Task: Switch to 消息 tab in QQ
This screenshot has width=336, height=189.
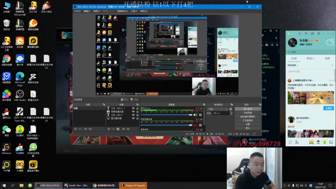Action: [x=327, y=58]
